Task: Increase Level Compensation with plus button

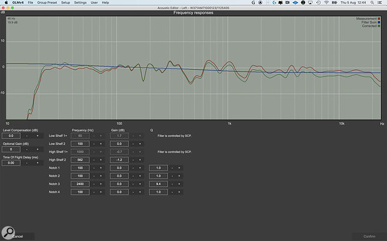Action: 37,136
